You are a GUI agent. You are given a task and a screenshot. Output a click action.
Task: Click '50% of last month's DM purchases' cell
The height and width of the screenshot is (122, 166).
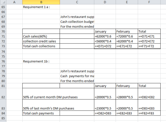(58, 105)
